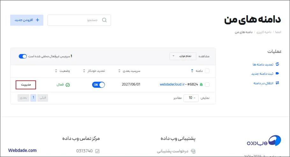290x157 pixels.
Task: Open اعضا breadcrumb link
Action: point(278,32)
